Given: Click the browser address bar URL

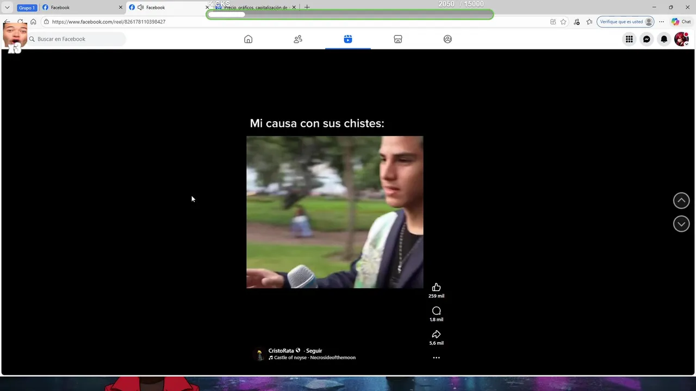Looking at the screenshot, I should [x=109, y=22].
